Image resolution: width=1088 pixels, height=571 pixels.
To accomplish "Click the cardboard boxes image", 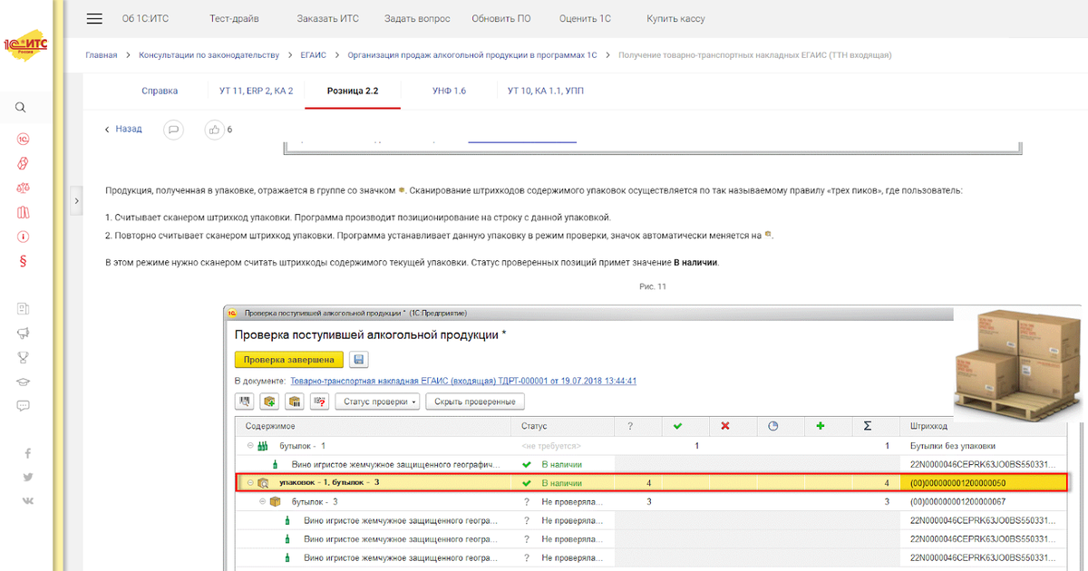I will (x=1018, y=365).
